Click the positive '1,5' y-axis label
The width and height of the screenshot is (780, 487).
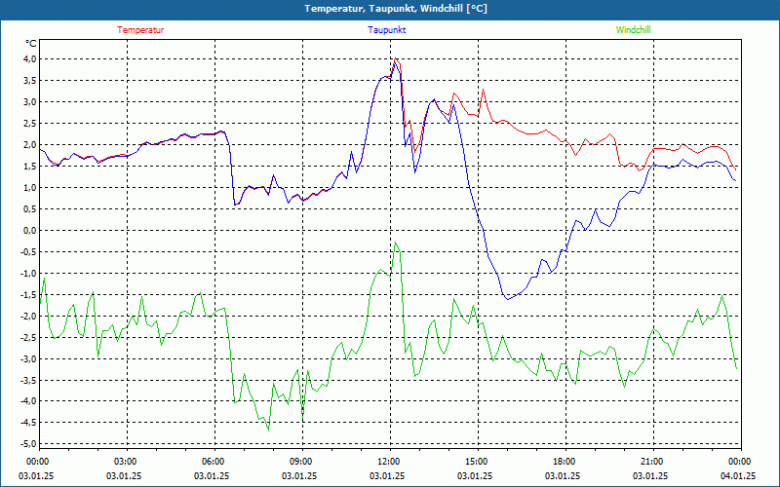coord(30,166)
